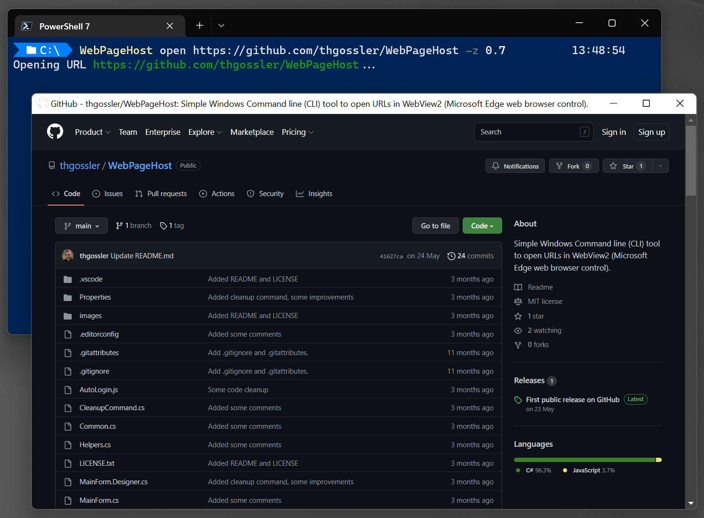Click the Notifications bell button
This screenshot has height=518, width=704.
coord(515,166)
